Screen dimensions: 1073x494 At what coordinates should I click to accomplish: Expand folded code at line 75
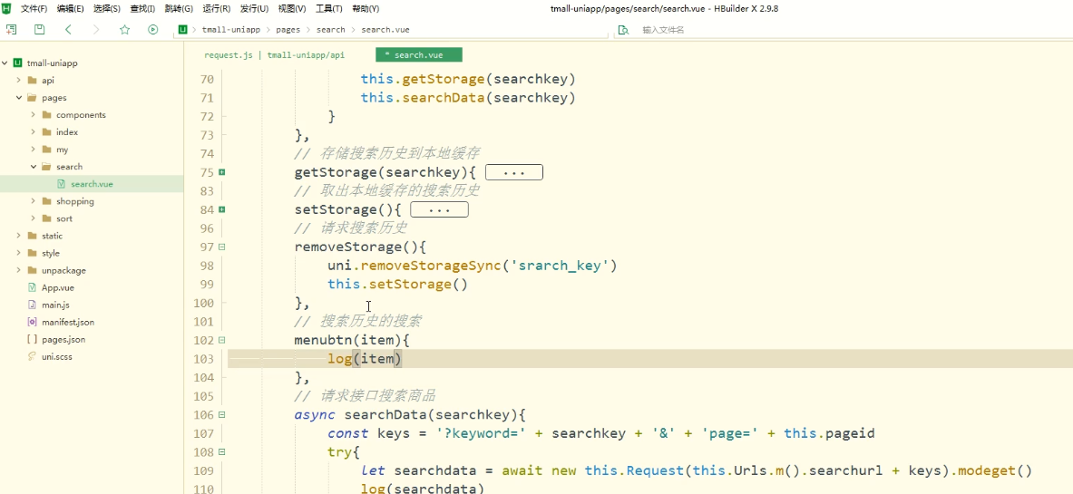point(221,172)
